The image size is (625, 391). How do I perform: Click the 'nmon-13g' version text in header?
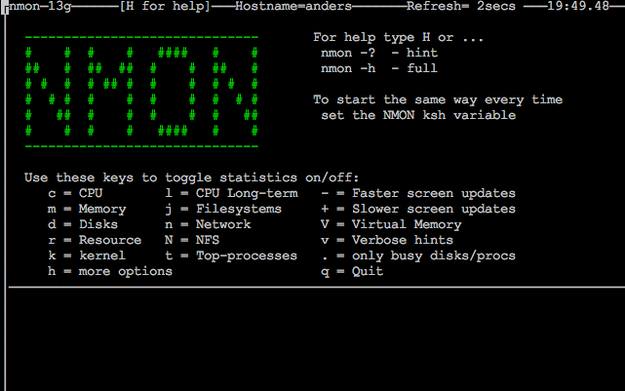point(40,6)
